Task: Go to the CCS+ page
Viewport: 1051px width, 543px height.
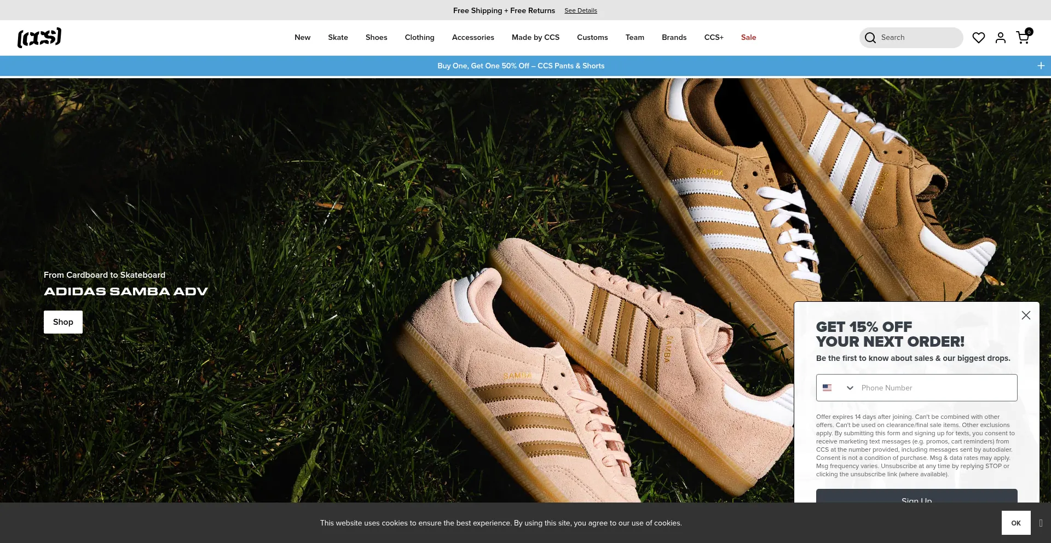Action: tap(714, 38)
